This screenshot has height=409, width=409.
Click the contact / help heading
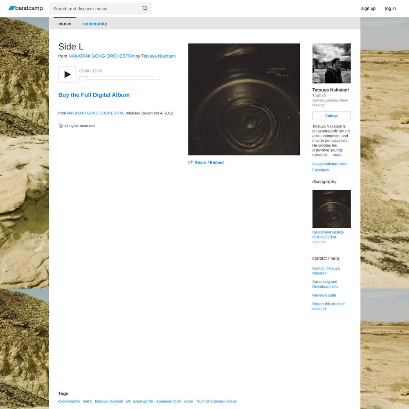[x=326, y=258]
